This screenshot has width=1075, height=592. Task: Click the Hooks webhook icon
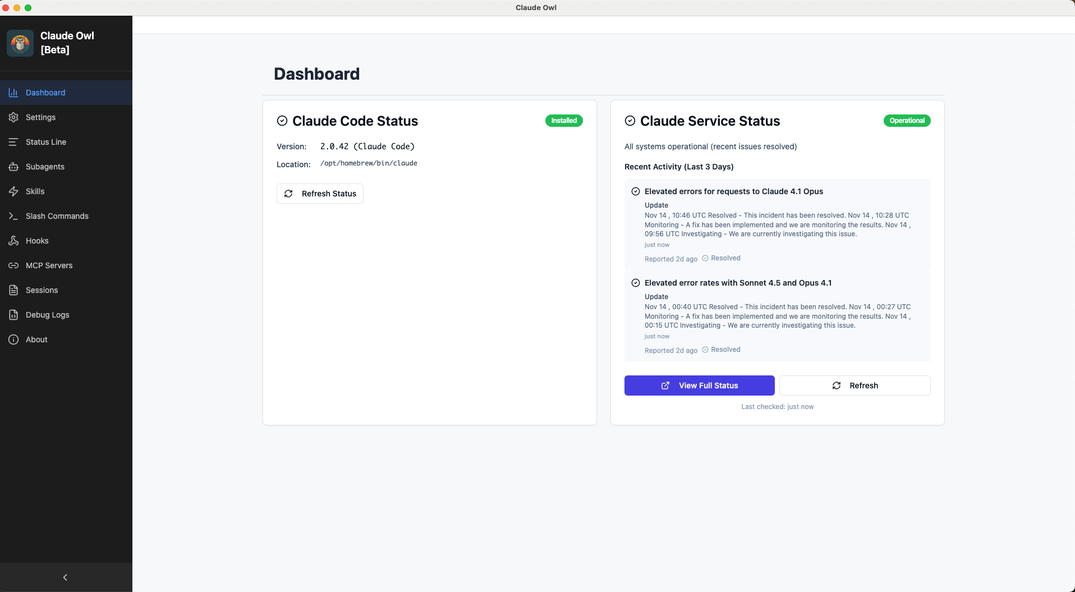pyautogui.click(x=13, y=241)
